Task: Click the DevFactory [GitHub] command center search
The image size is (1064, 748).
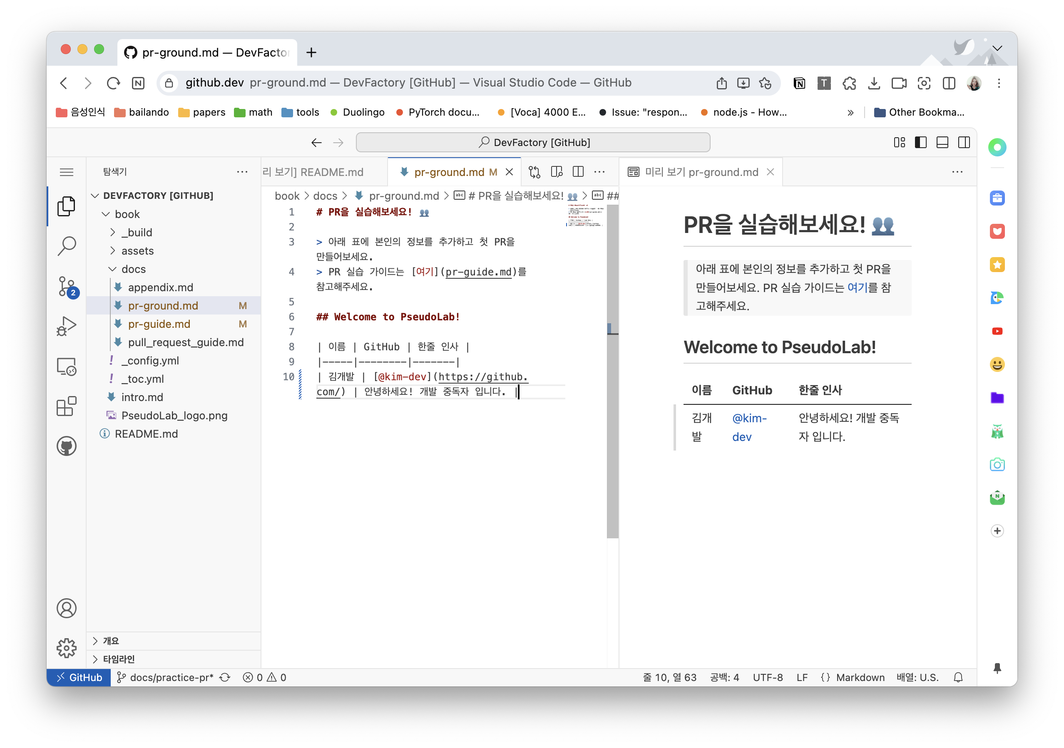Action: [533, 142]
